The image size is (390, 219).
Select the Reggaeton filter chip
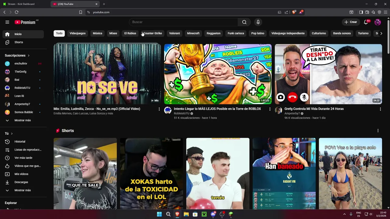pos(214,33)
